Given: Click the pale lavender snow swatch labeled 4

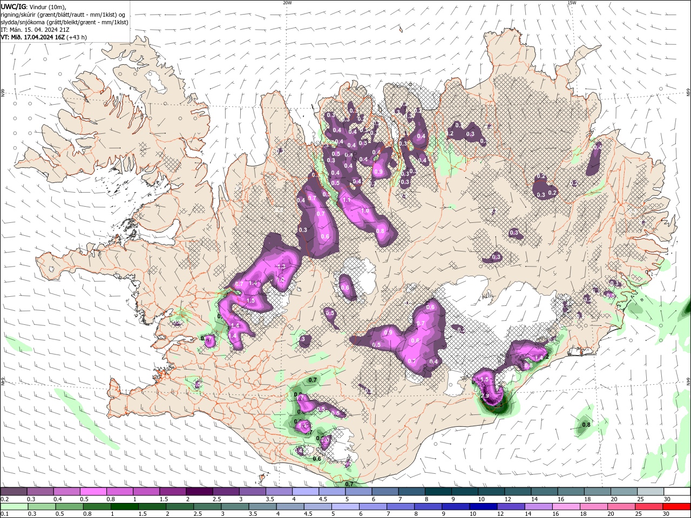Looking at the screenshot, I should (x=305, y=492).
